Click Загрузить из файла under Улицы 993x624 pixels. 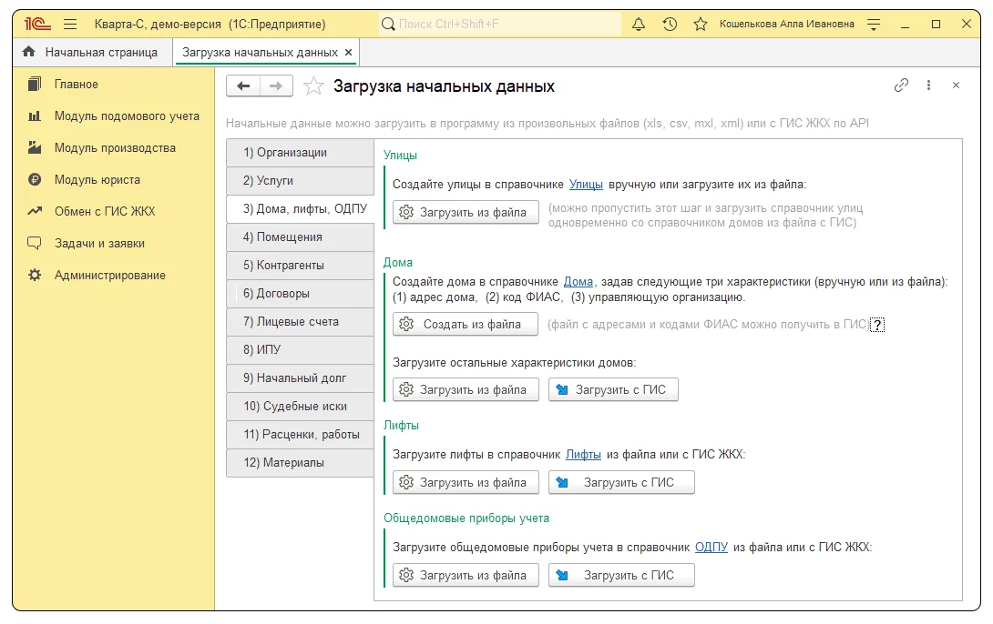click(466, 213)
